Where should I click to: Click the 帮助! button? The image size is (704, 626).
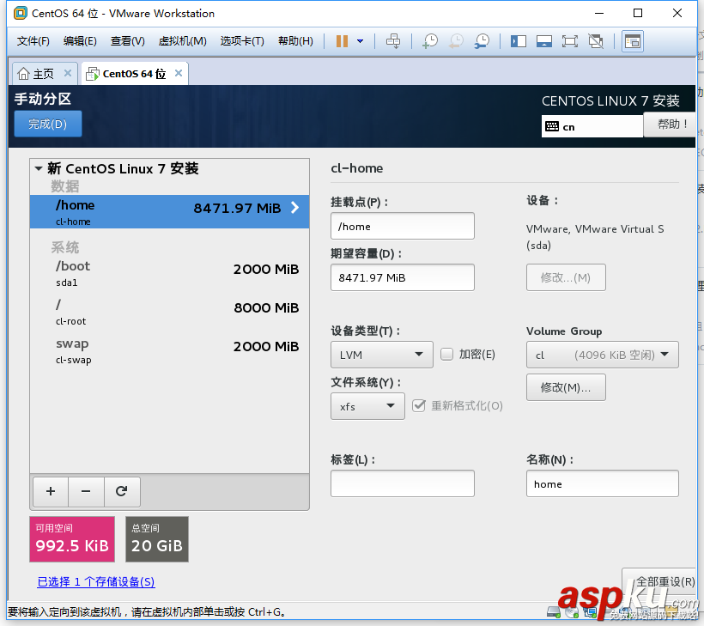[671, 124]
